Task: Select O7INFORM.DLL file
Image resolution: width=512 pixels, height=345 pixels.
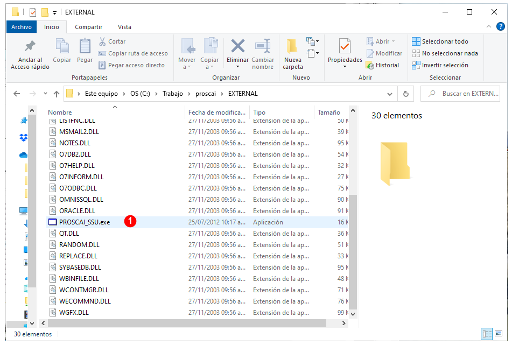Action: coord(81,177)
